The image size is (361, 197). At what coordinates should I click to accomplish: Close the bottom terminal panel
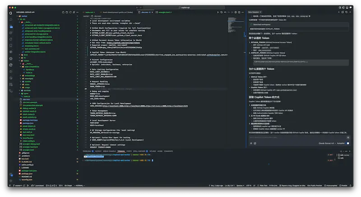click(350, 151)
